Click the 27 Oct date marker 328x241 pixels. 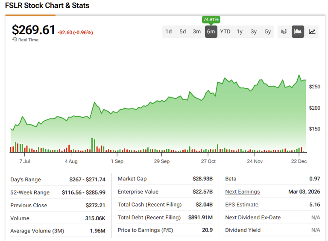click(x=208, y=161)
